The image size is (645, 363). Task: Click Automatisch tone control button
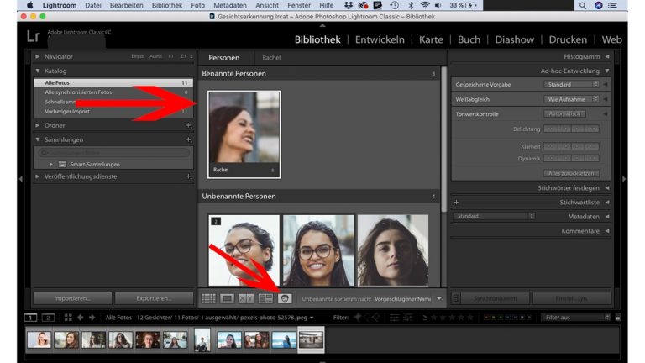pyautogui.click(x=564, y=113)
